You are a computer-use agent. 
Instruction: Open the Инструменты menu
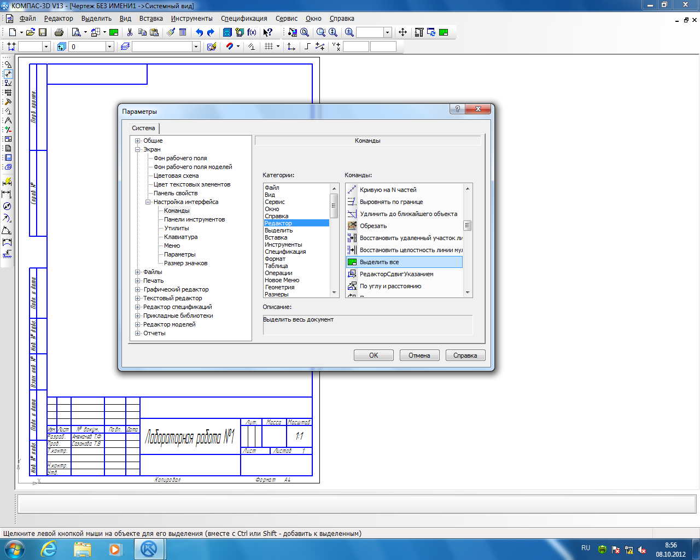coord(191,18)
